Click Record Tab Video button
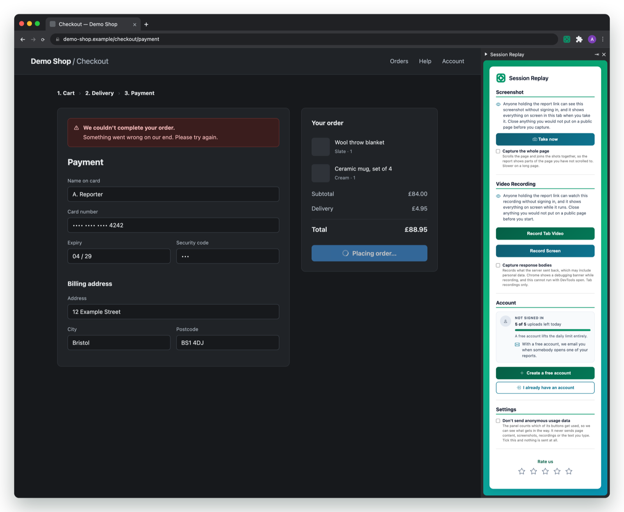 (545, 234)
